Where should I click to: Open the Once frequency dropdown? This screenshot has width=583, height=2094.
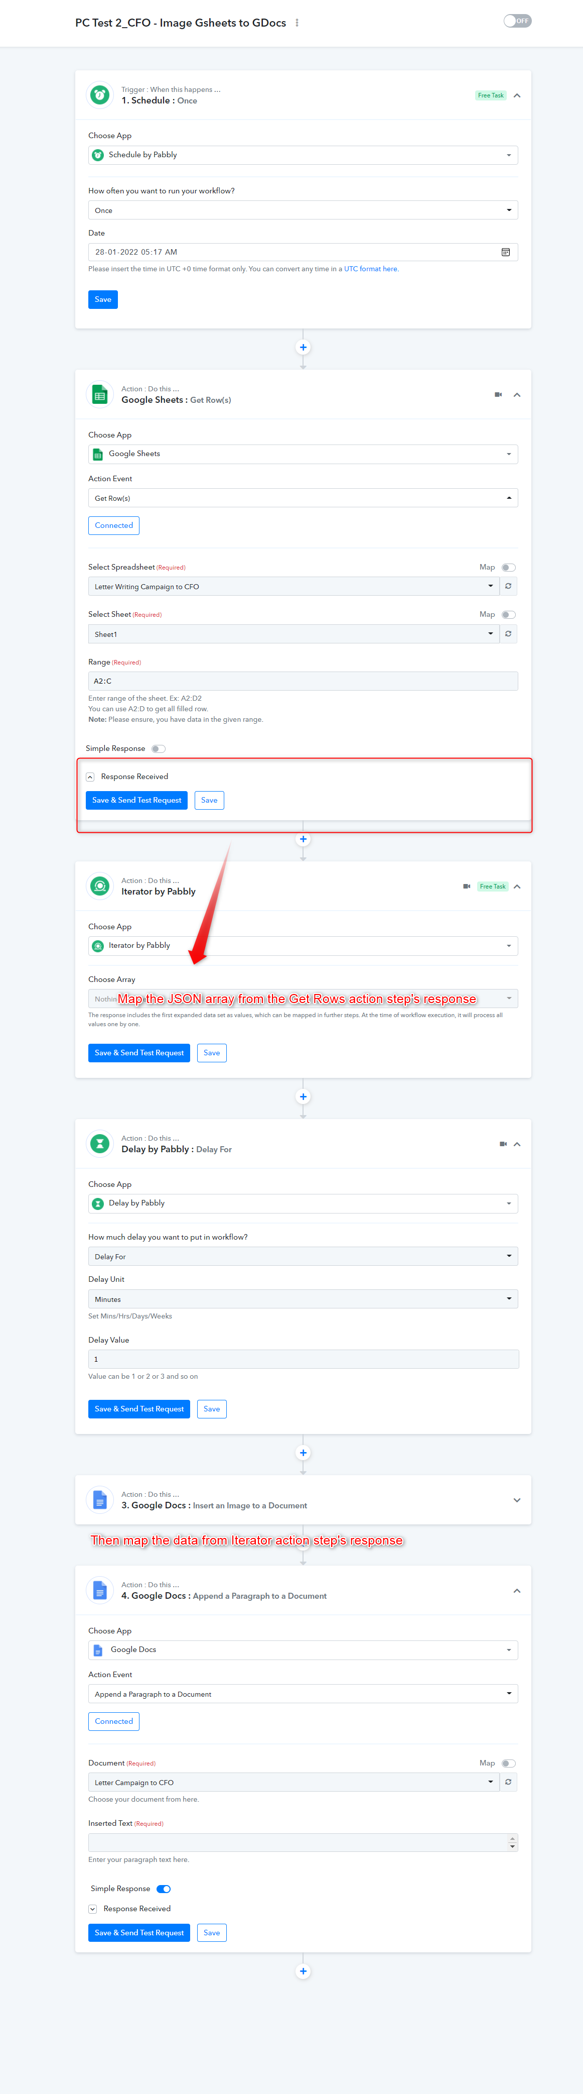[x=303, y=210]
